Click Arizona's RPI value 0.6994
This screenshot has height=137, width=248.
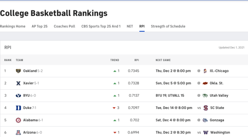pyautogui.click(x=133, y=133)
